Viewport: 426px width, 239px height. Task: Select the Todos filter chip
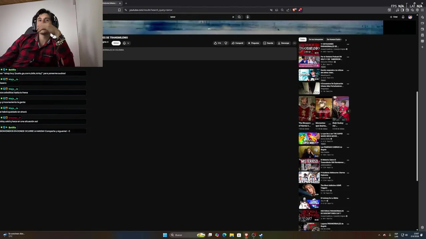(x=303, y=40)
